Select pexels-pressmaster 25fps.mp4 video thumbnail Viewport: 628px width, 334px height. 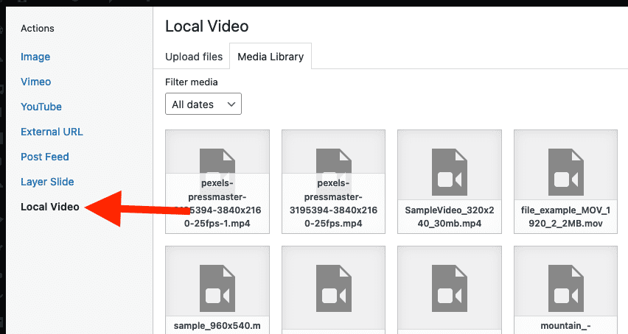[333, 182]
